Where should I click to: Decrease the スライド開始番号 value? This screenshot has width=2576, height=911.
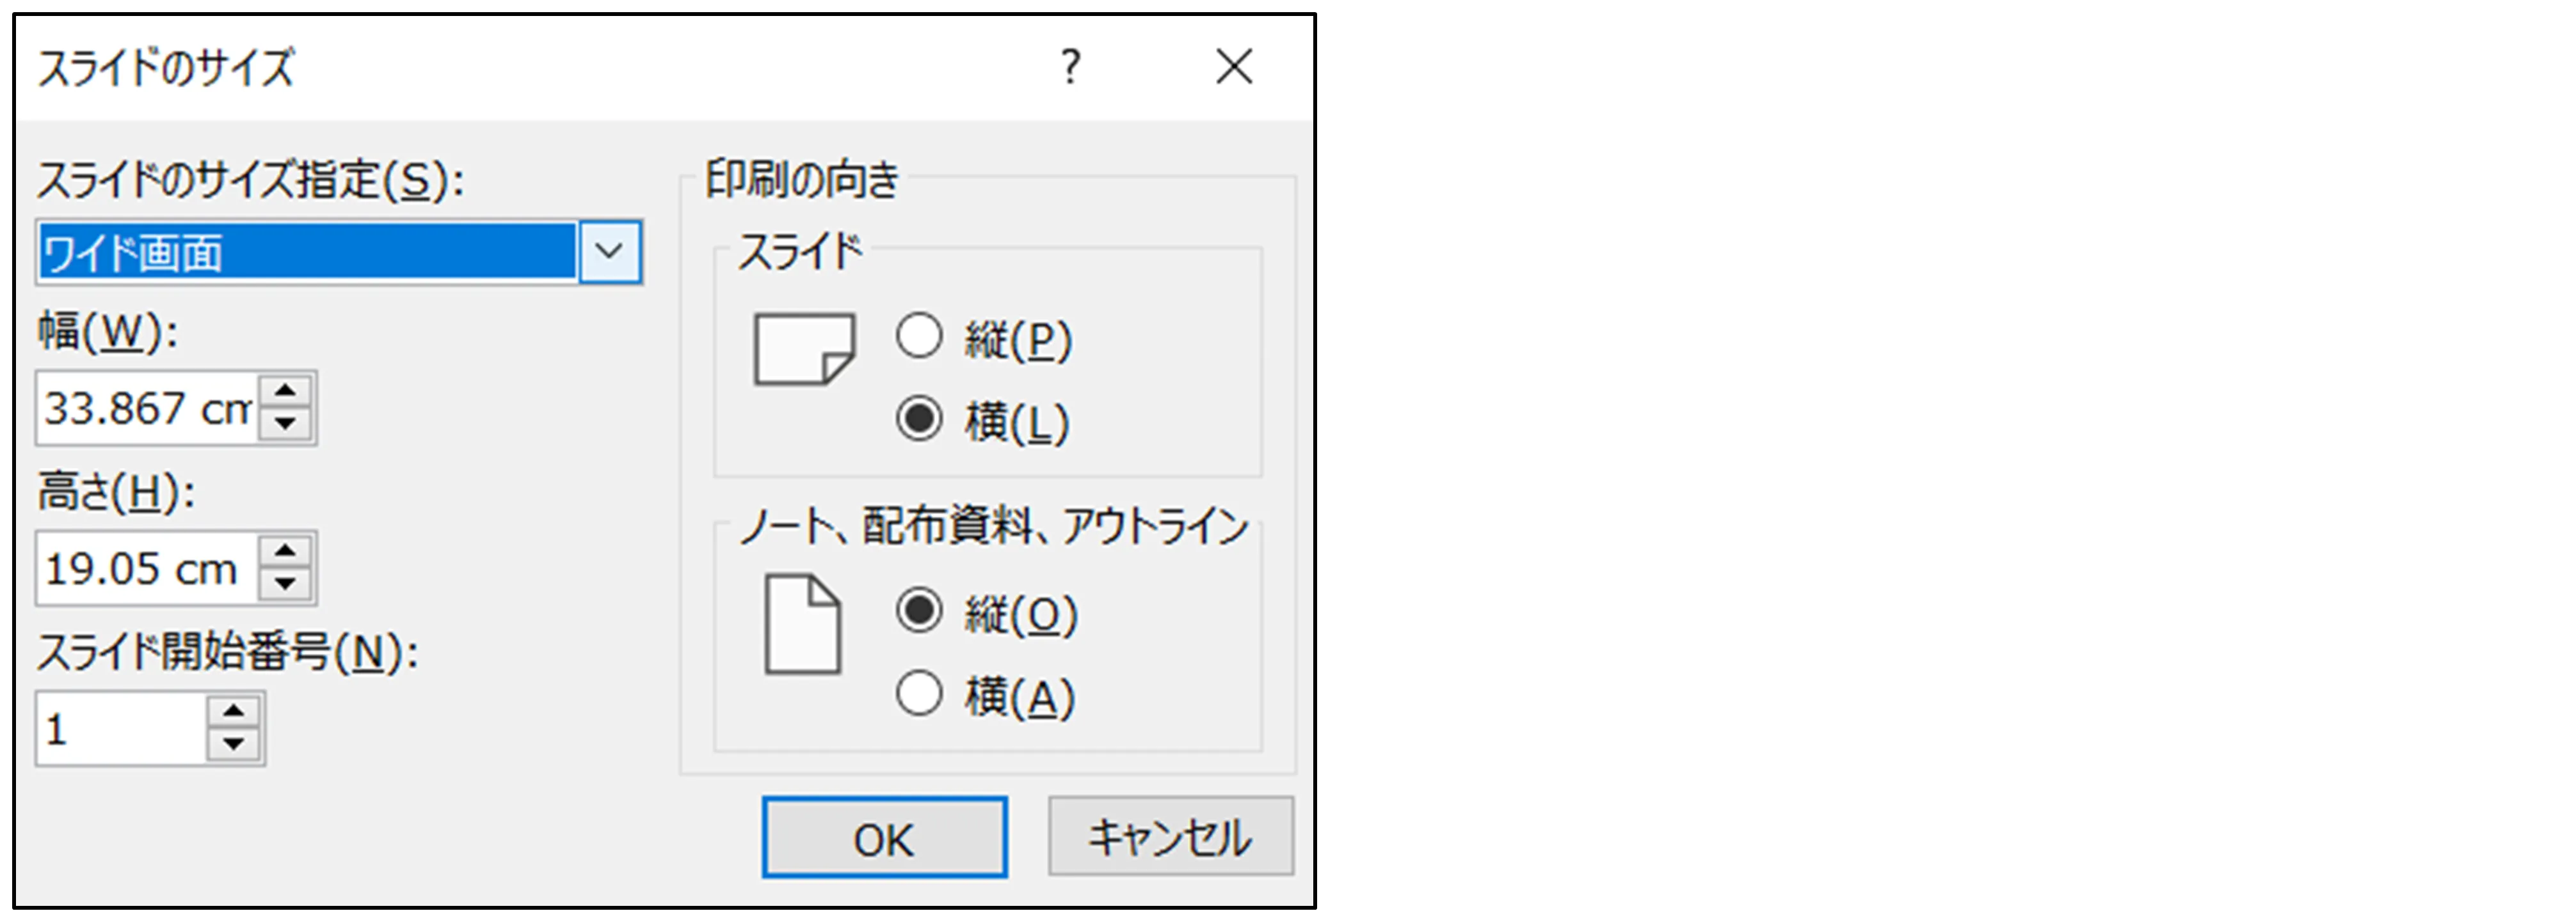[234, 744]
